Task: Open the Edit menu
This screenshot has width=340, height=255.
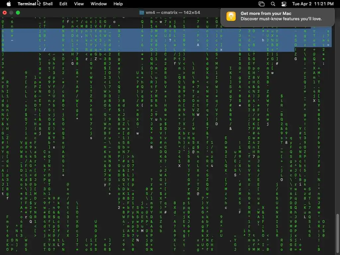Action: click(63, 4)
